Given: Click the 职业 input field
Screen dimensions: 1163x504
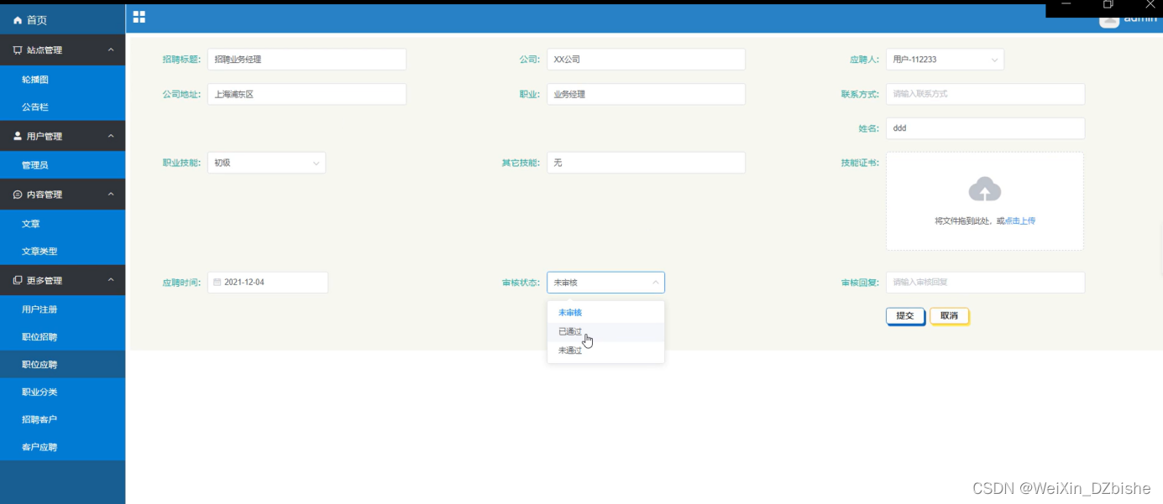Looking at the screenshot, I should pyautogui.click(x=646, y=94).
